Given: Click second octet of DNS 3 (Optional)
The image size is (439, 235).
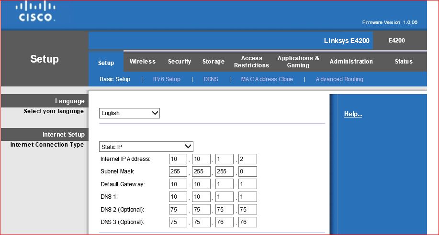Looking at the screenshot, I should click(201, 222).
